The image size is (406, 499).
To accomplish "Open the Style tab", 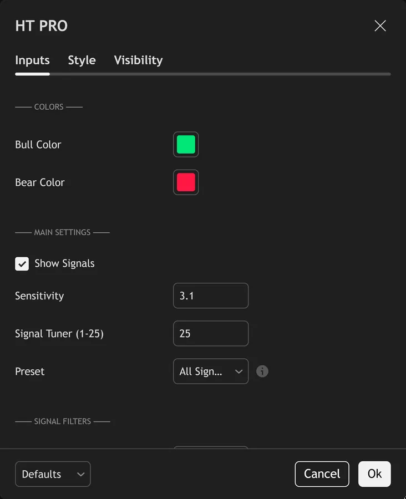I will click(x=82, y=60).
